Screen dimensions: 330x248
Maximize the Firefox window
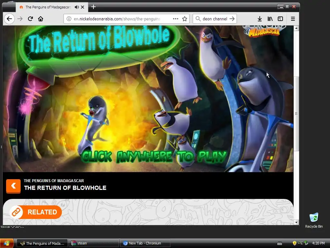coord(287,7)
